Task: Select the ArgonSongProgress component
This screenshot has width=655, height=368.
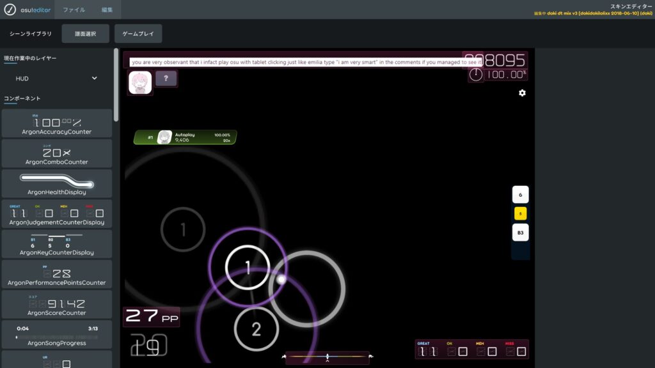Action: (56, 335)
